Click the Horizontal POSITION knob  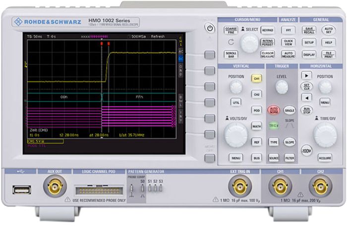point(325,87)
